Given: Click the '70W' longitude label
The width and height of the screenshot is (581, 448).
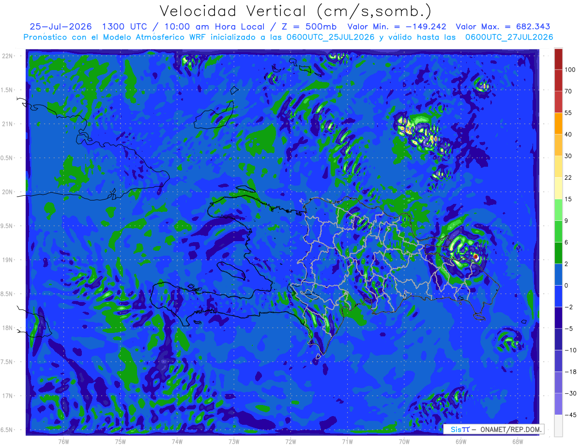Looking at the screenshot, I should [404, 441].
